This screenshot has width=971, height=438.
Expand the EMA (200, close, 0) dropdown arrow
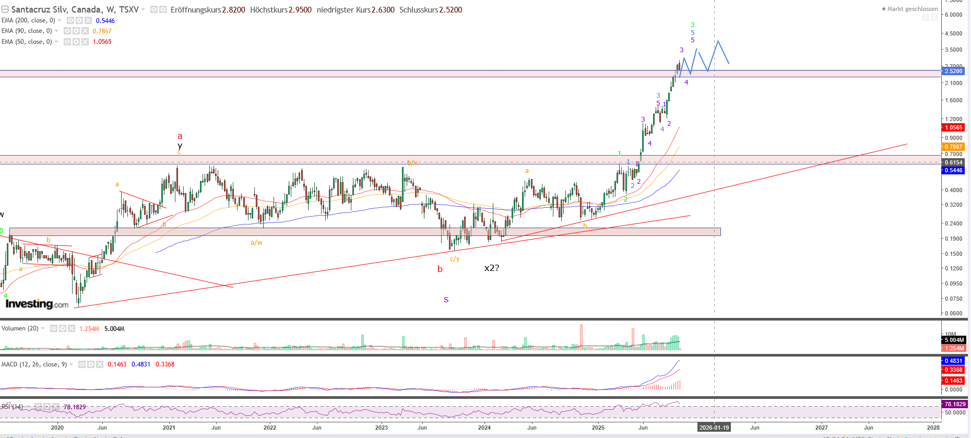[60, 20]
